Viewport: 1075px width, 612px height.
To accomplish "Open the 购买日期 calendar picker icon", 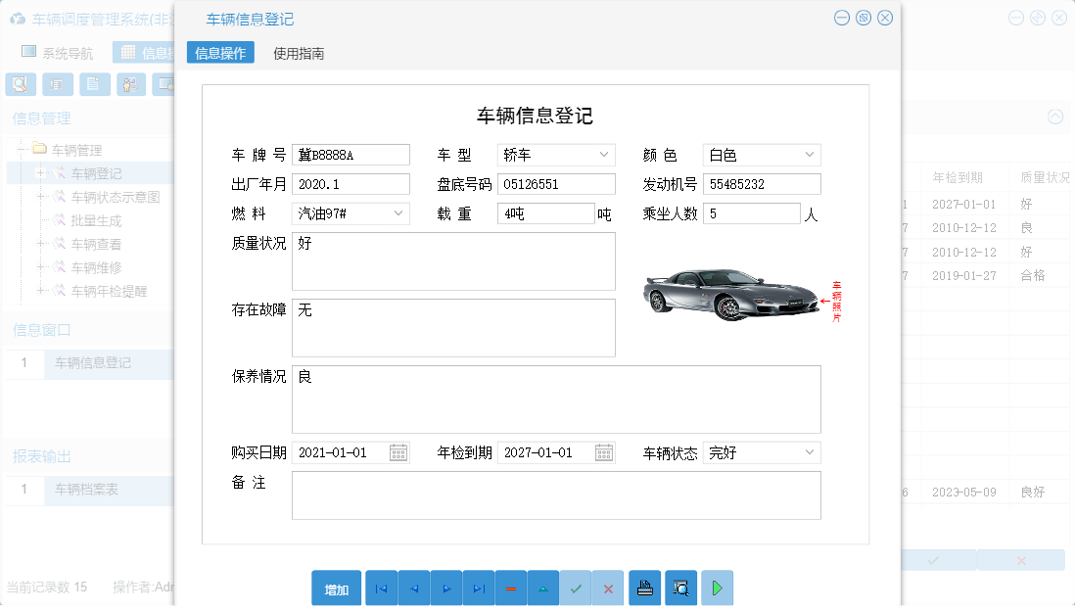I will [x=399, y=452].
